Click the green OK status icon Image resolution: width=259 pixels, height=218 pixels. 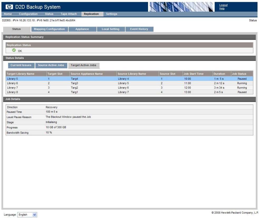14,50
